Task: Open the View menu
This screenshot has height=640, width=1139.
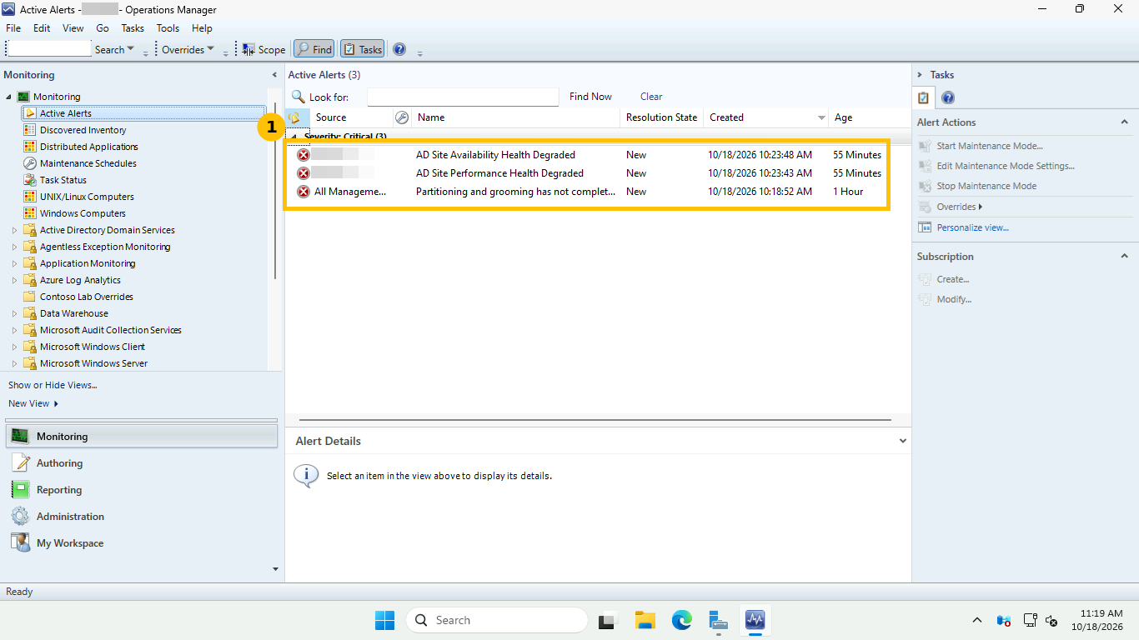Action: (x=73, y=28)
